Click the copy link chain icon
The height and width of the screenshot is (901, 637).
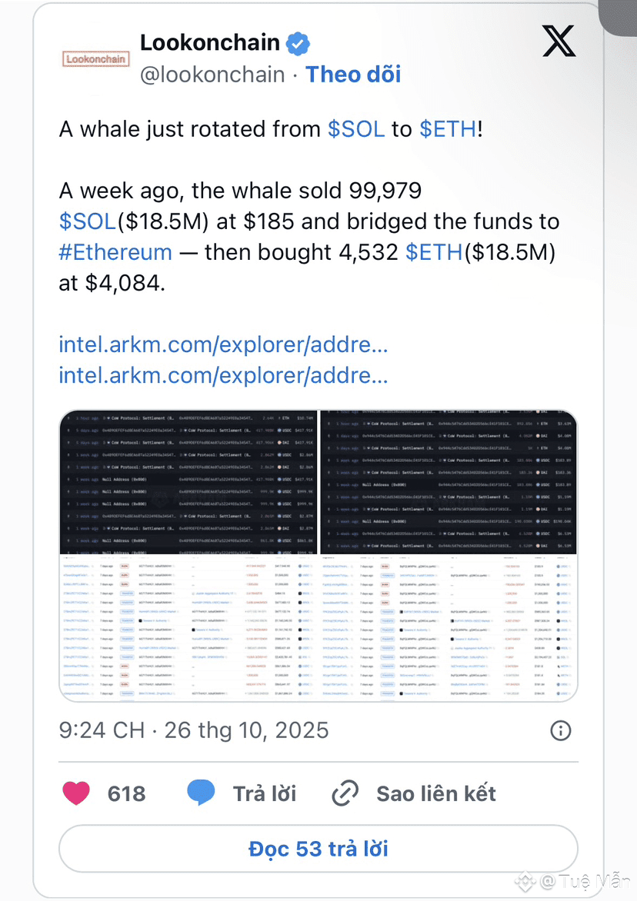345,793
